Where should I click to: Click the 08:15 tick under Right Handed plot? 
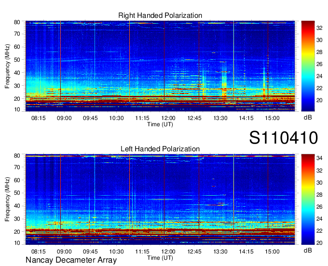[38, 118]
